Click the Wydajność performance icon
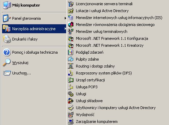The height and width of the screenshot is (125, 169). (x=71, y=115)
